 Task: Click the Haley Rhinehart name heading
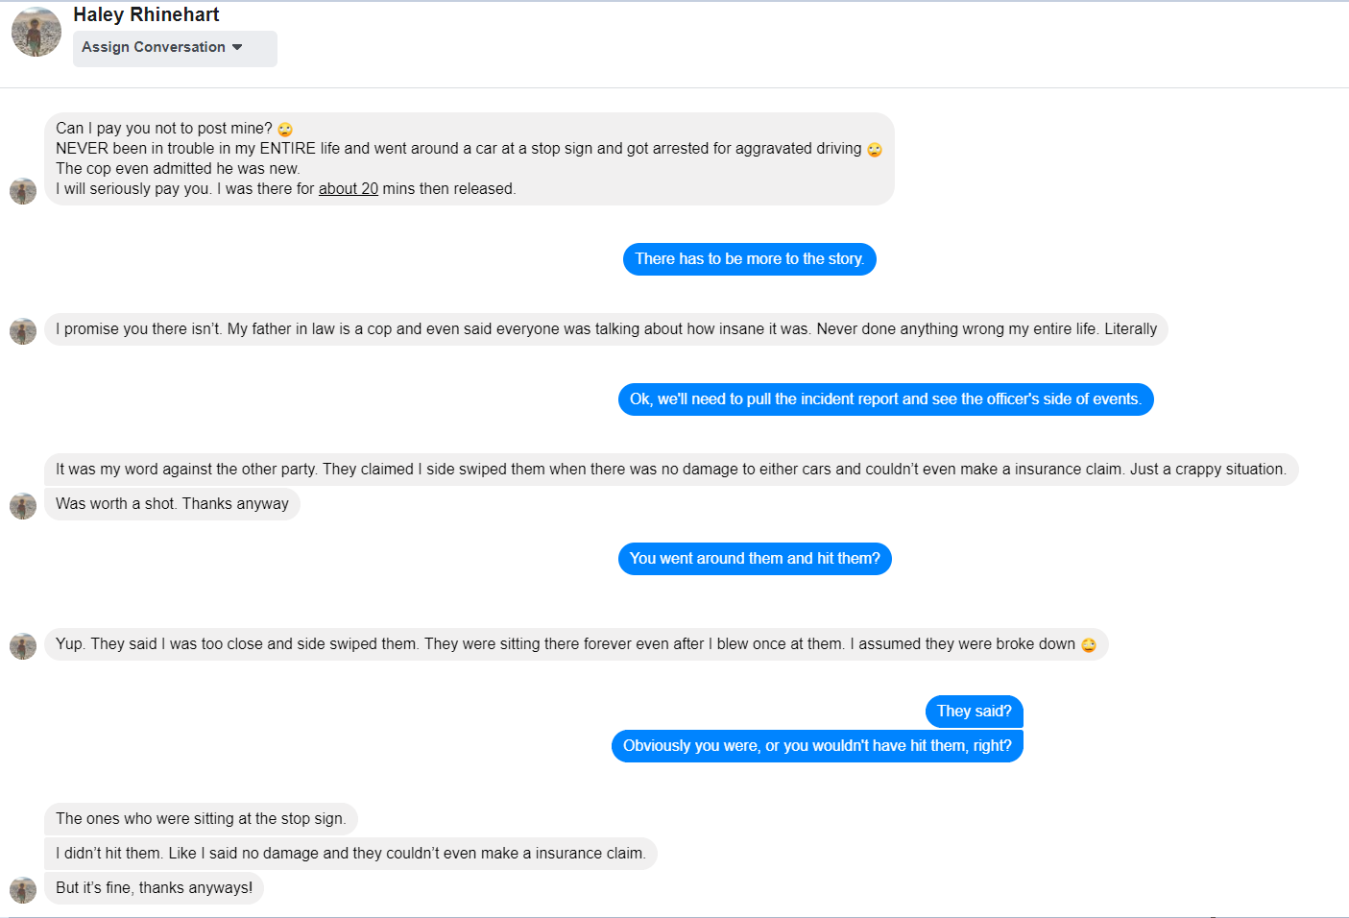pos(146,14)
